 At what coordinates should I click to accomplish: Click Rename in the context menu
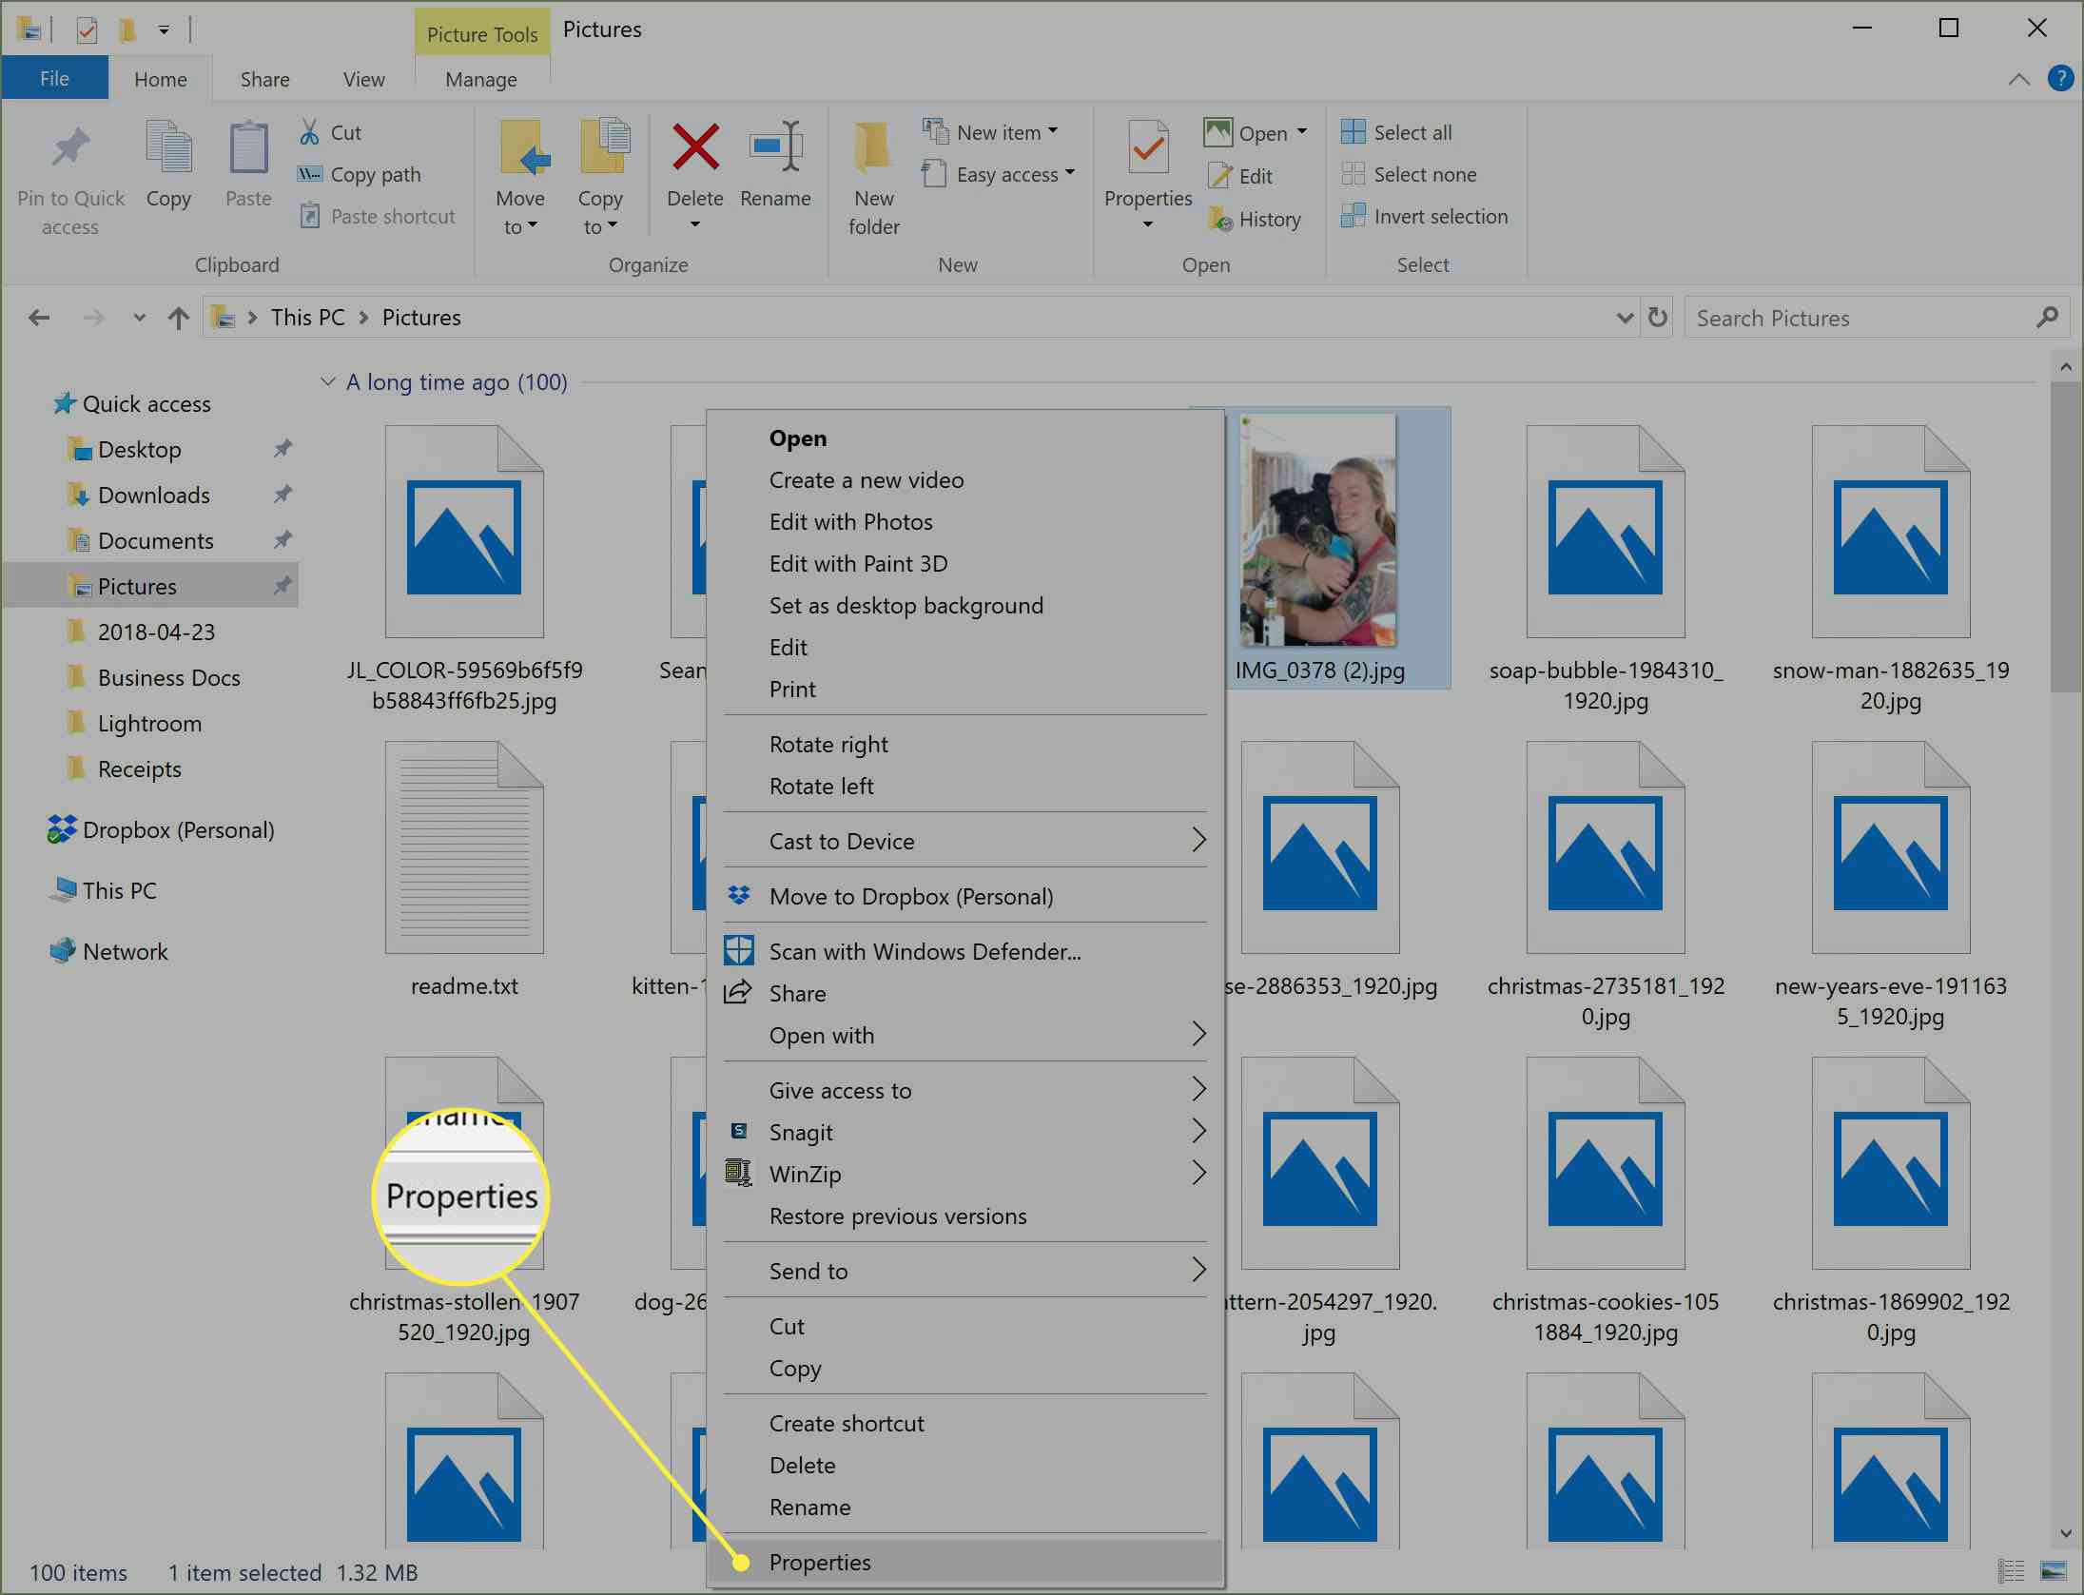point(809,1507)
